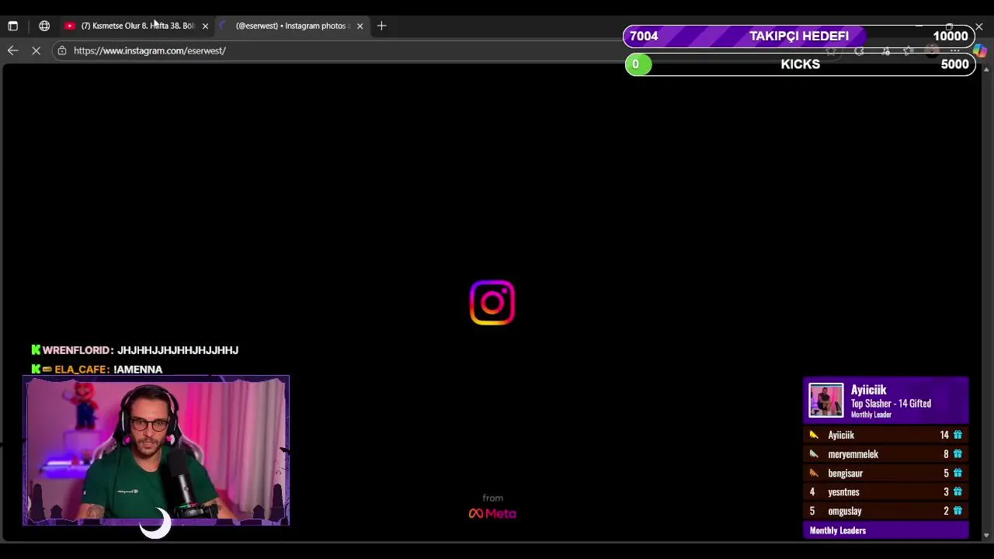Image resolution: width=994 pixels, height=559 pixels.
Task: Close the Kısmetse Olur YouTube tab
Action: point(205,26)
